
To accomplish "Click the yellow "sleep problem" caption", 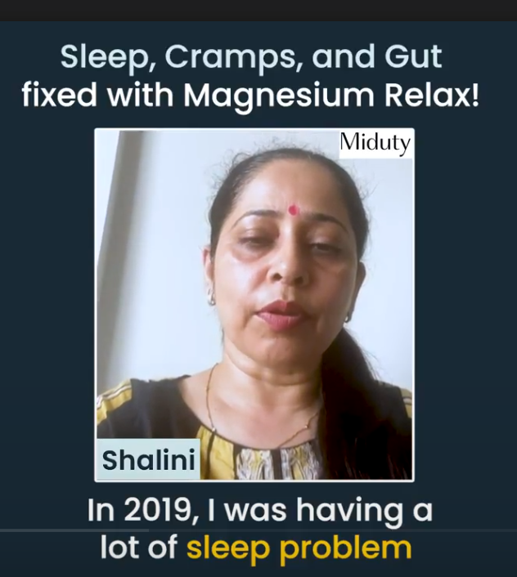I will pyautogui.click(x=299, y=549).
